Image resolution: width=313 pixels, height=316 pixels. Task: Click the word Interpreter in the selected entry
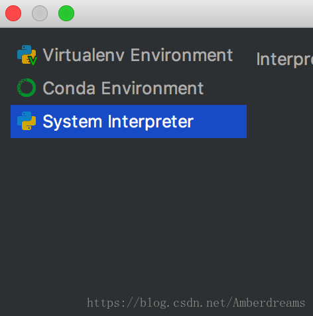pyautogui.click(x=151, y=121)
